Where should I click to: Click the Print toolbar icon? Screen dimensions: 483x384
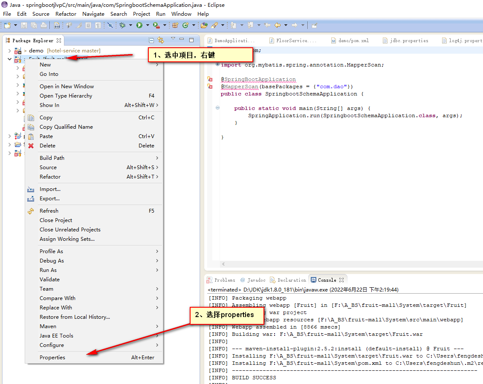[44, 25]
